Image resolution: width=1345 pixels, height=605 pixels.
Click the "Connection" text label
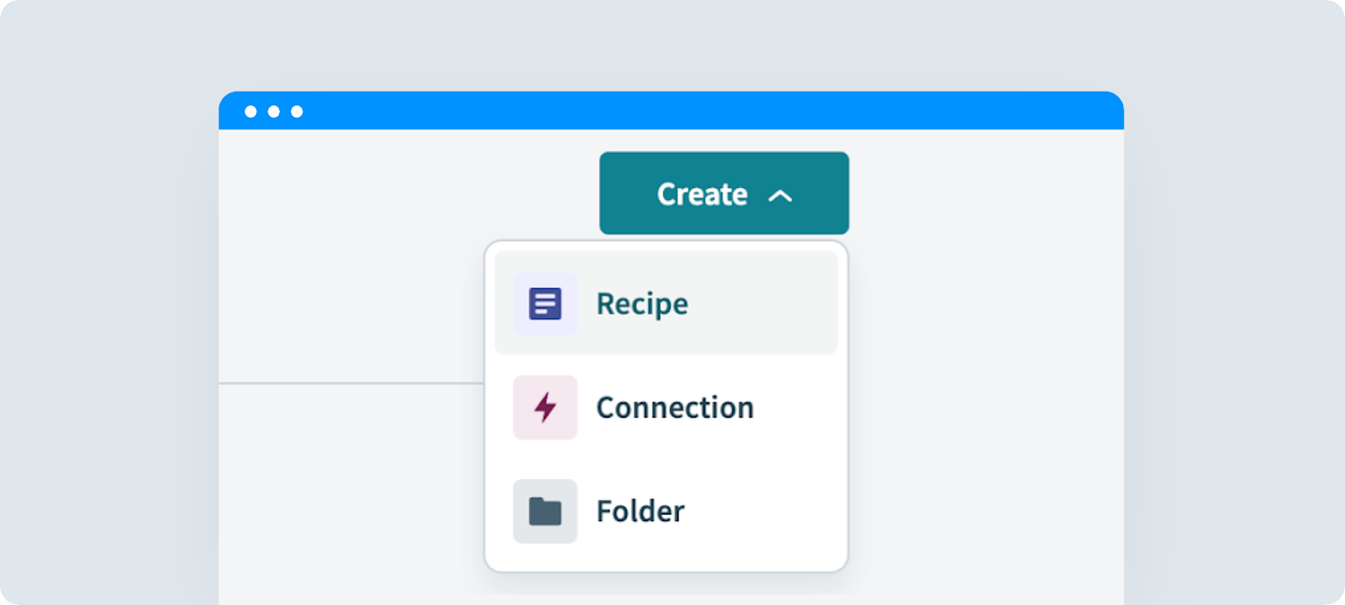(x=675, y=408)
